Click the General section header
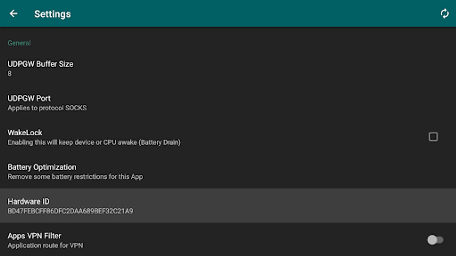 point(19,43)
